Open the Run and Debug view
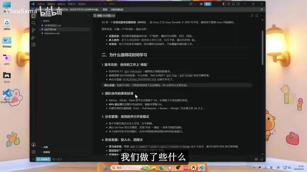Image resolution: width=307 pixels, height=172 pixels. [34, 37]
